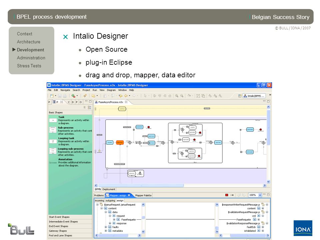Viewport: 320px width, 240px height.
Task: Click the orange task node in diagram
Action: click(120, 142)
